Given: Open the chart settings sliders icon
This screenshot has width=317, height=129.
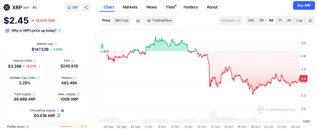Looking at the screenshot, I should click(x=310, y=20).
